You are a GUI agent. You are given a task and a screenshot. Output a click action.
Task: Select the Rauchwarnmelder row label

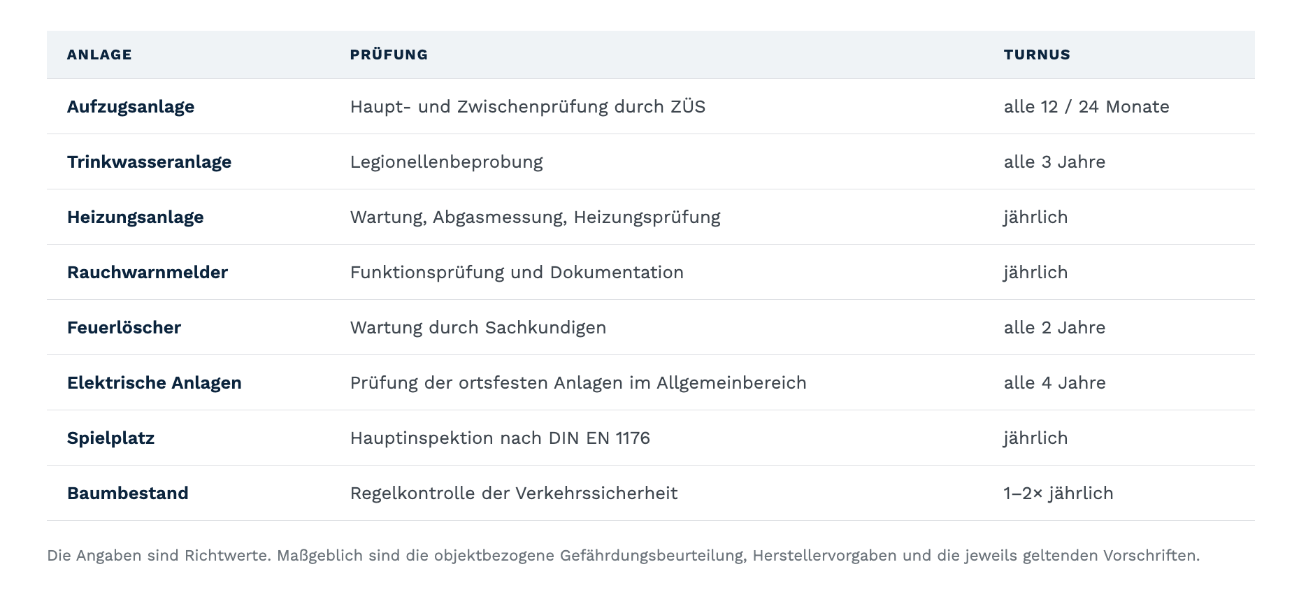point(148,273)
